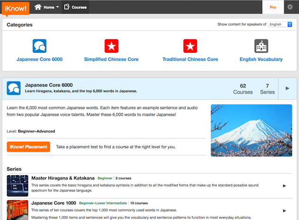Click the speech bubble icon in Japanese Core 6000 header
The height and width of the screenshot is (220, 299).
click(x=14, y=88)
